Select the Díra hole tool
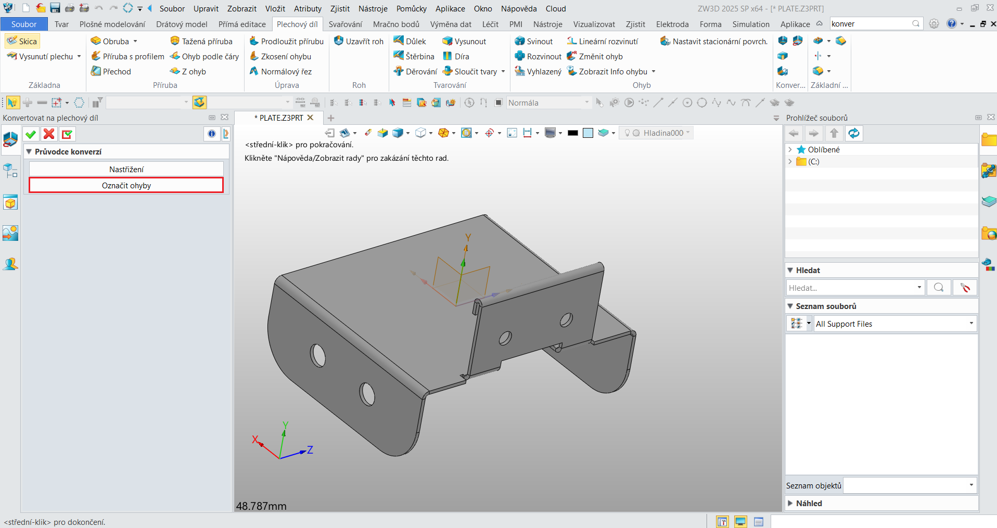This screenshot has width=997, height=528. (456, 56)
